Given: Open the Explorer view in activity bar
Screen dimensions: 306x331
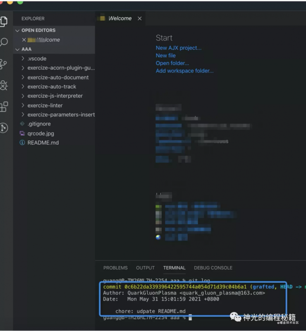Looking at the screenshot, I should pos(4,21).
